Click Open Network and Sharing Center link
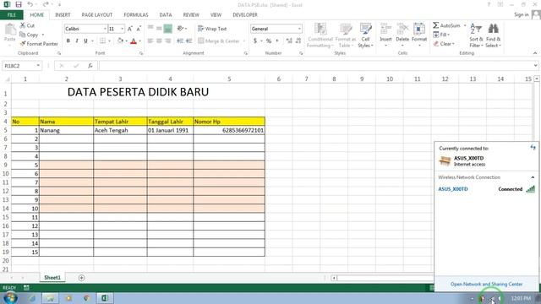The image size is (541, 304). (487, 284)
